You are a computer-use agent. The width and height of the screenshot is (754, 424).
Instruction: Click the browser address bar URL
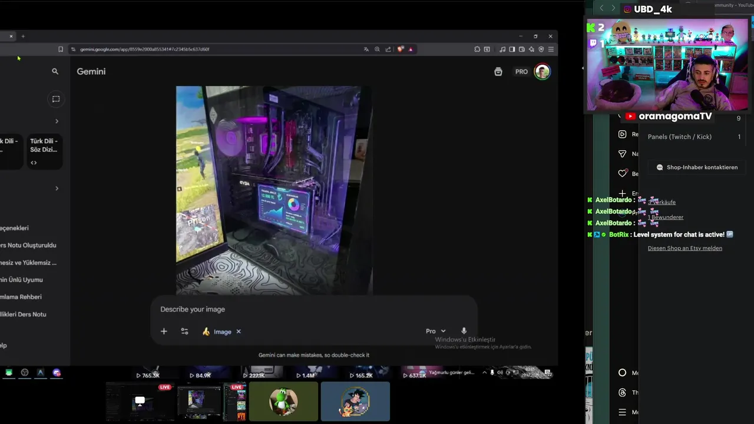144,49
